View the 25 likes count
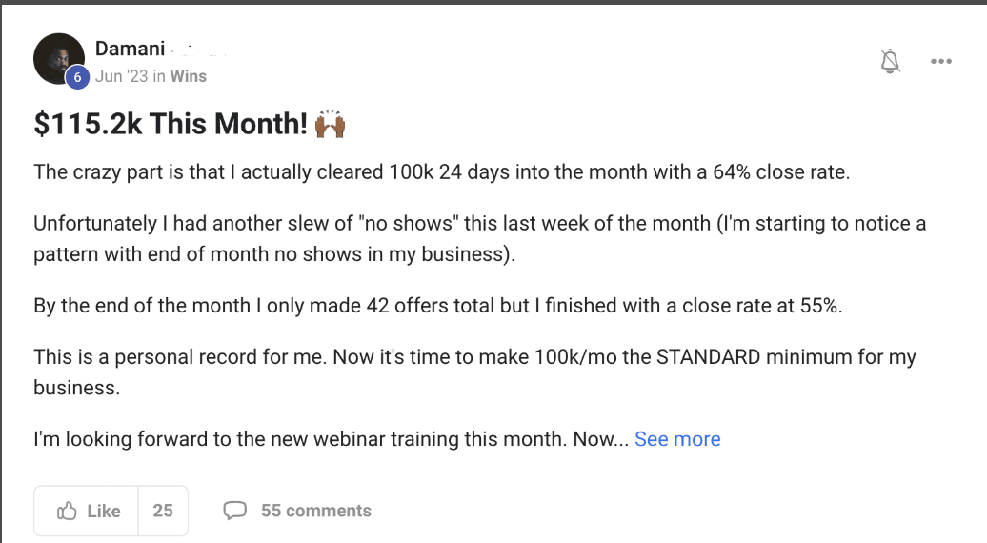This screenshot has width=987, height=543. (163, 511)
